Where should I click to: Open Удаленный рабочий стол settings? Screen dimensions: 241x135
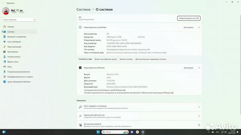pyautogui.click(x=139, y=116)
